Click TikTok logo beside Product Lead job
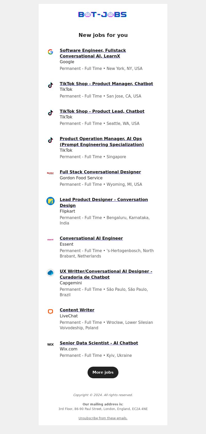Image resolution: width=206 pixels, height=434 pixels. click(x=50, y=113)
